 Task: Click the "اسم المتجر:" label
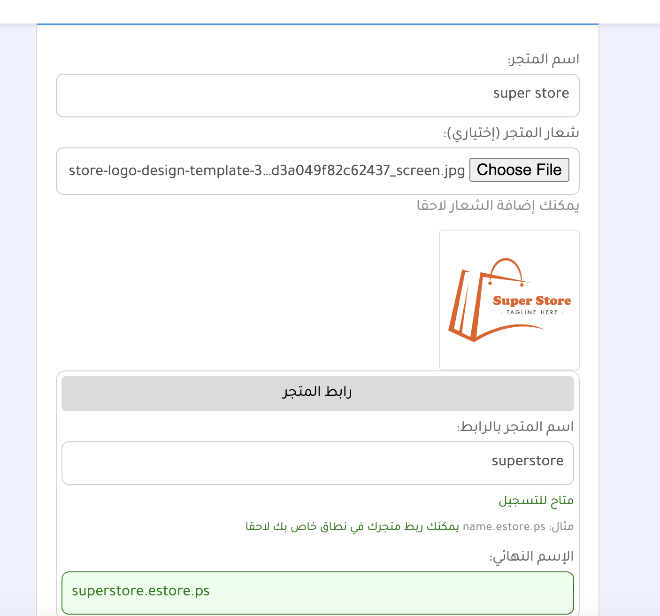[543, 59]
